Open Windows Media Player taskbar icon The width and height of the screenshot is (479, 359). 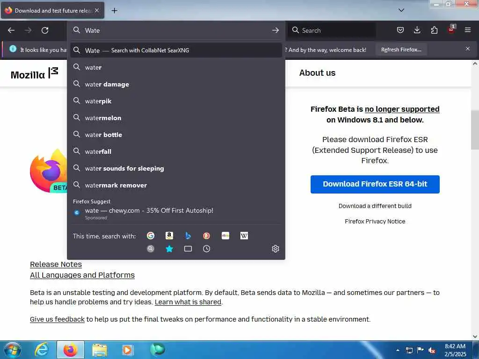point(127,350)
